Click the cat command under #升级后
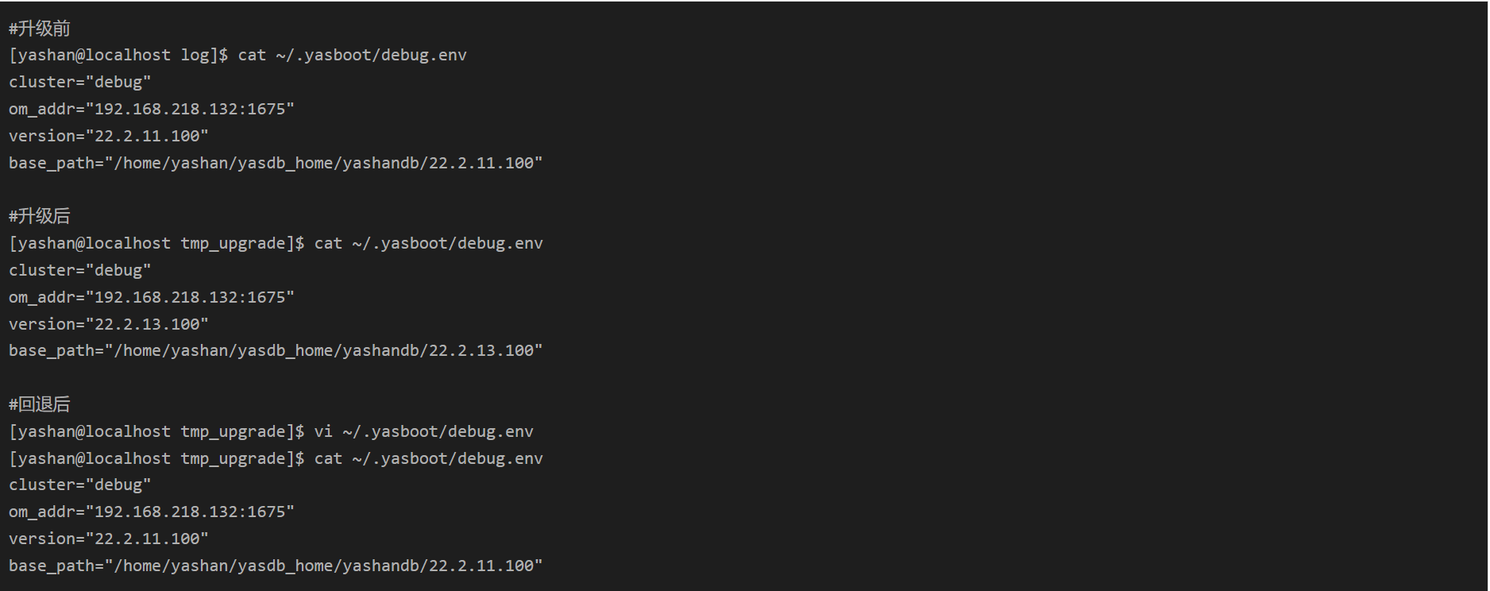 click(x=428, y=243)
